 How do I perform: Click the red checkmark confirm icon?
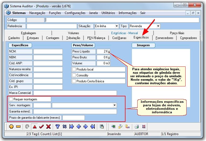(41, 126)
